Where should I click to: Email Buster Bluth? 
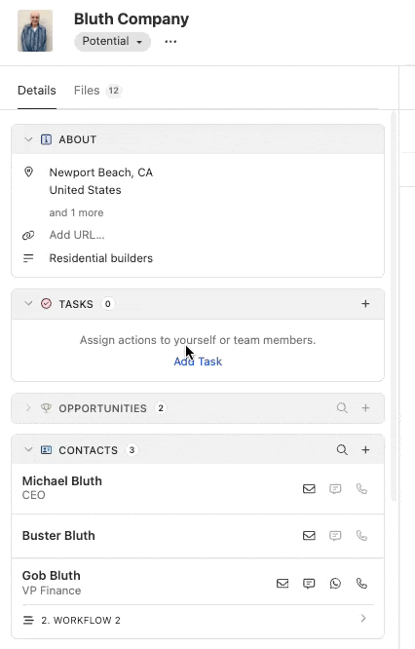coord(309,536)
